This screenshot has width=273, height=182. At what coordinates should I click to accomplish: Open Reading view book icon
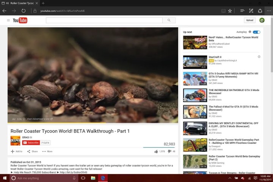tap(223, 11)
